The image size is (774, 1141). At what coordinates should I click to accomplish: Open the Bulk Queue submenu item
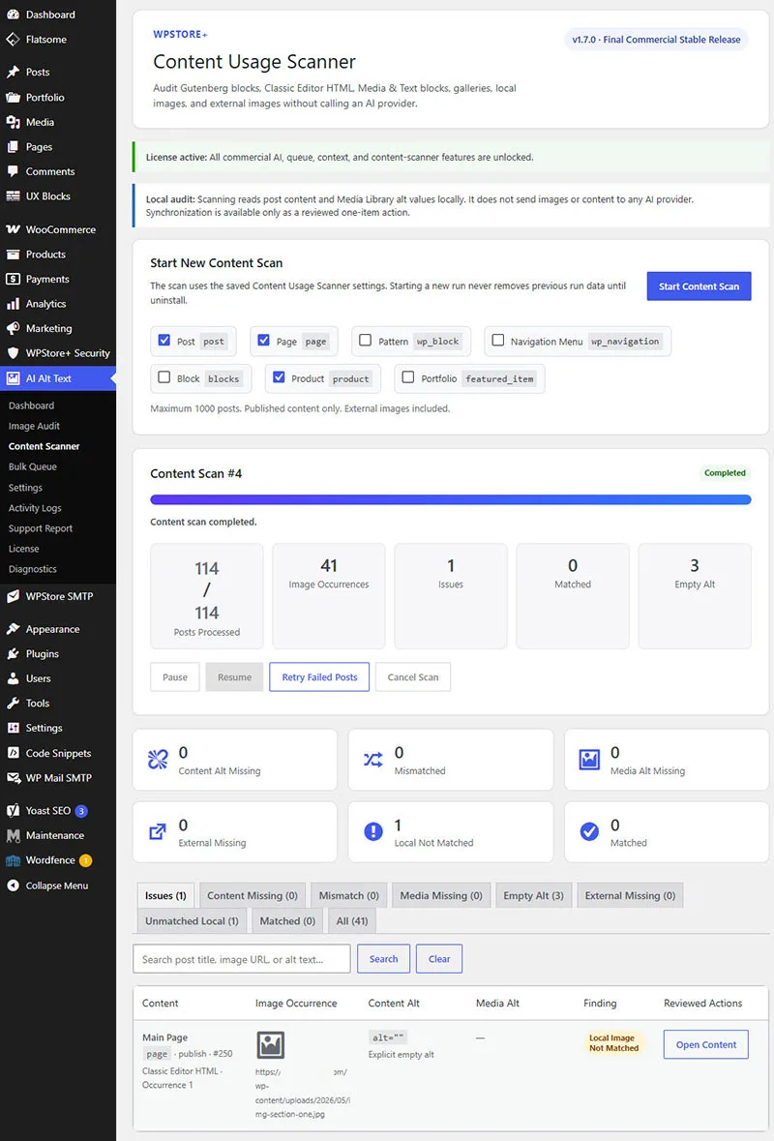tap(33, 466)
